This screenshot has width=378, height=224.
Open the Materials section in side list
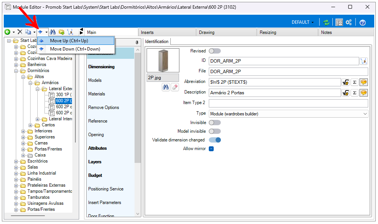tap(96, 94)
